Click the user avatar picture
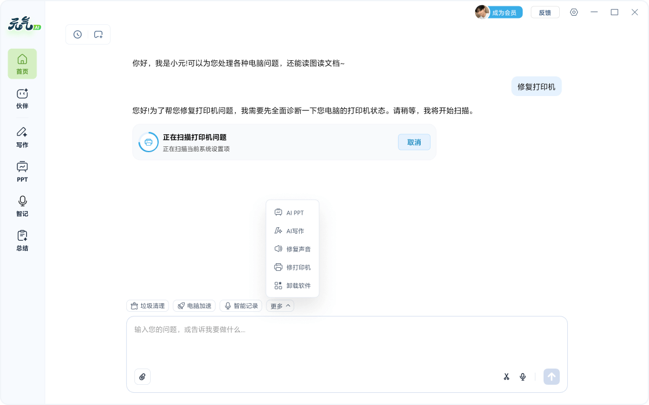The height and width of the screenshot is (405, 649). point(482,12)
